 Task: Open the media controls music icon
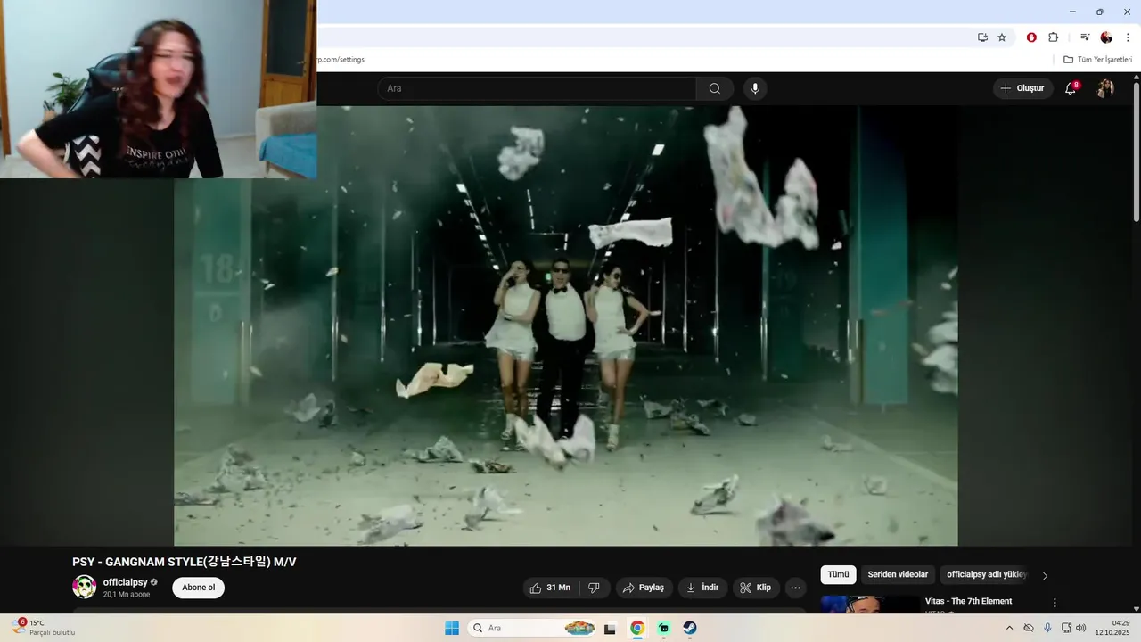click(x=1085, y=37)
